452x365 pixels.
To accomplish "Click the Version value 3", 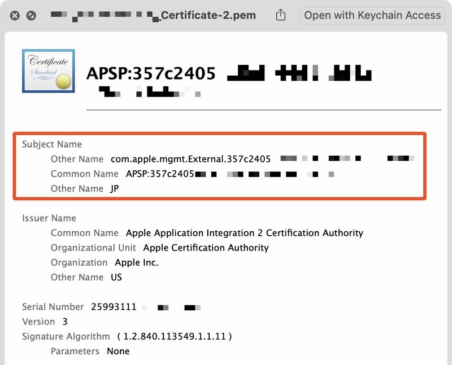I will 65,322.
